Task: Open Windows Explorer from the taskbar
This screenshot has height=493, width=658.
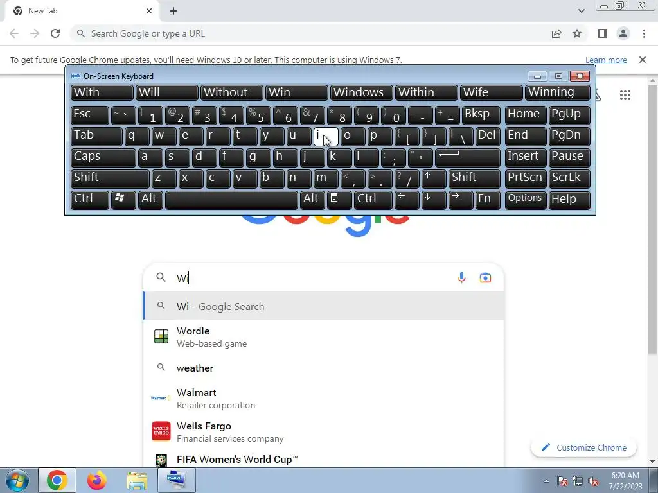Action: click(137, 480)
